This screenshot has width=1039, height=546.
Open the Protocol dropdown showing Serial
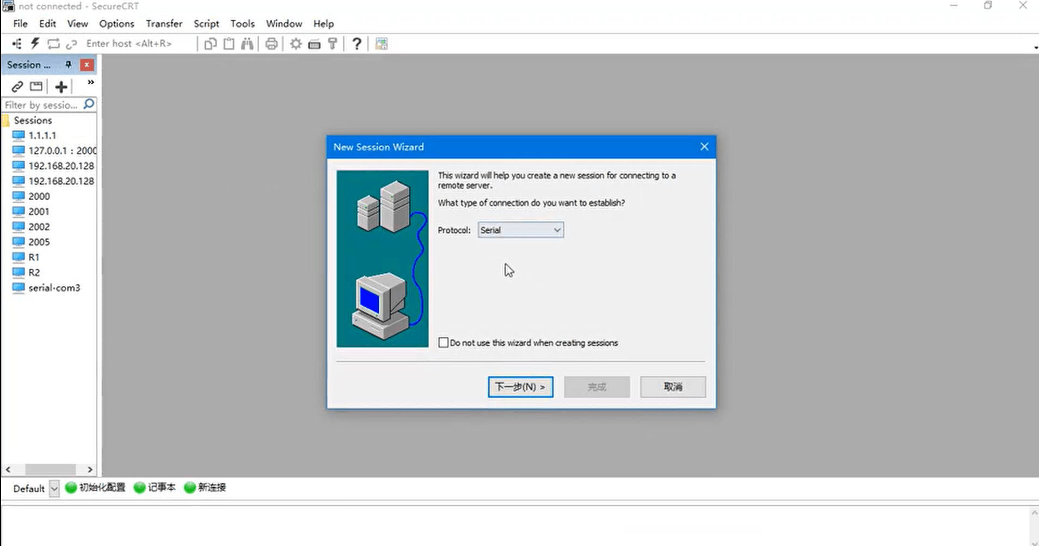(521, 230)
